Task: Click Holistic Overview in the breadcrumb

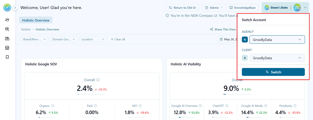Action: click(48, 29)
